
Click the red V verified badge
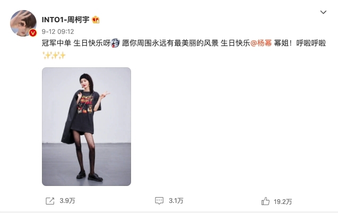coord(33,33)
